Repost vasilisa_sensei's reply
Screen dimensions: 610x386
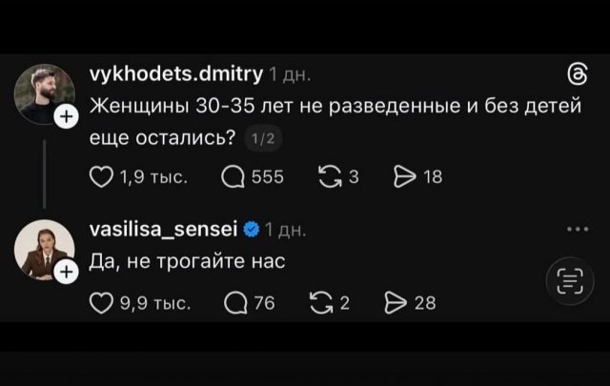[x=321, y=303]
